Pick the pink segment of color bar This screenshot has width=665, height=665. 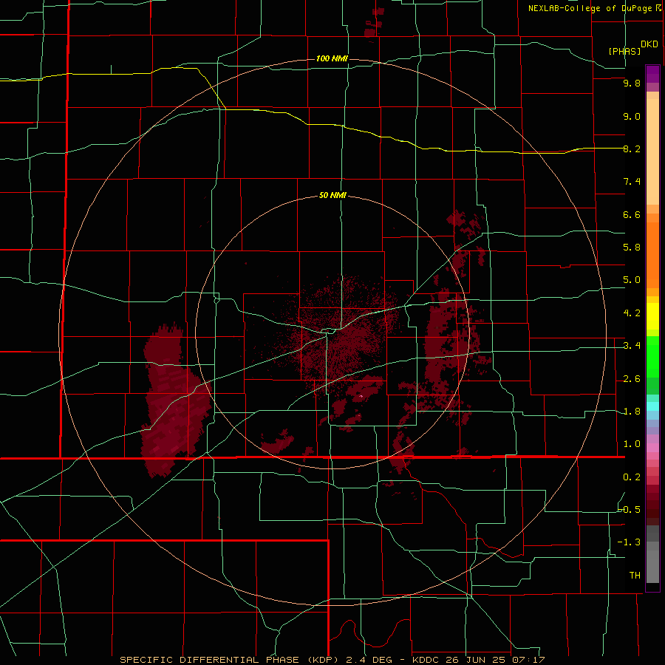pyautogui.click(x=652, y=448)
